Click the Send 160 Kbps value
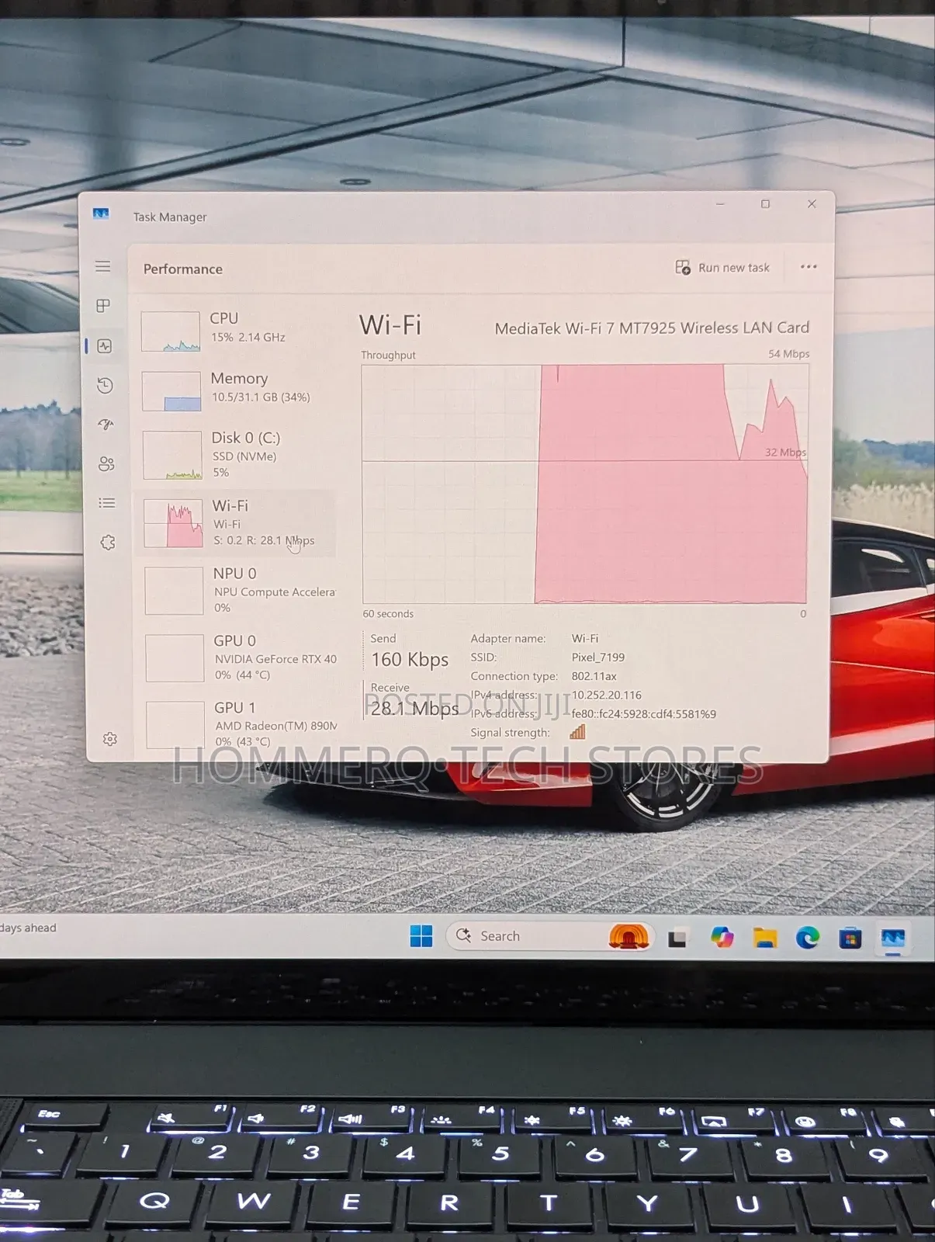 (410, 660)
